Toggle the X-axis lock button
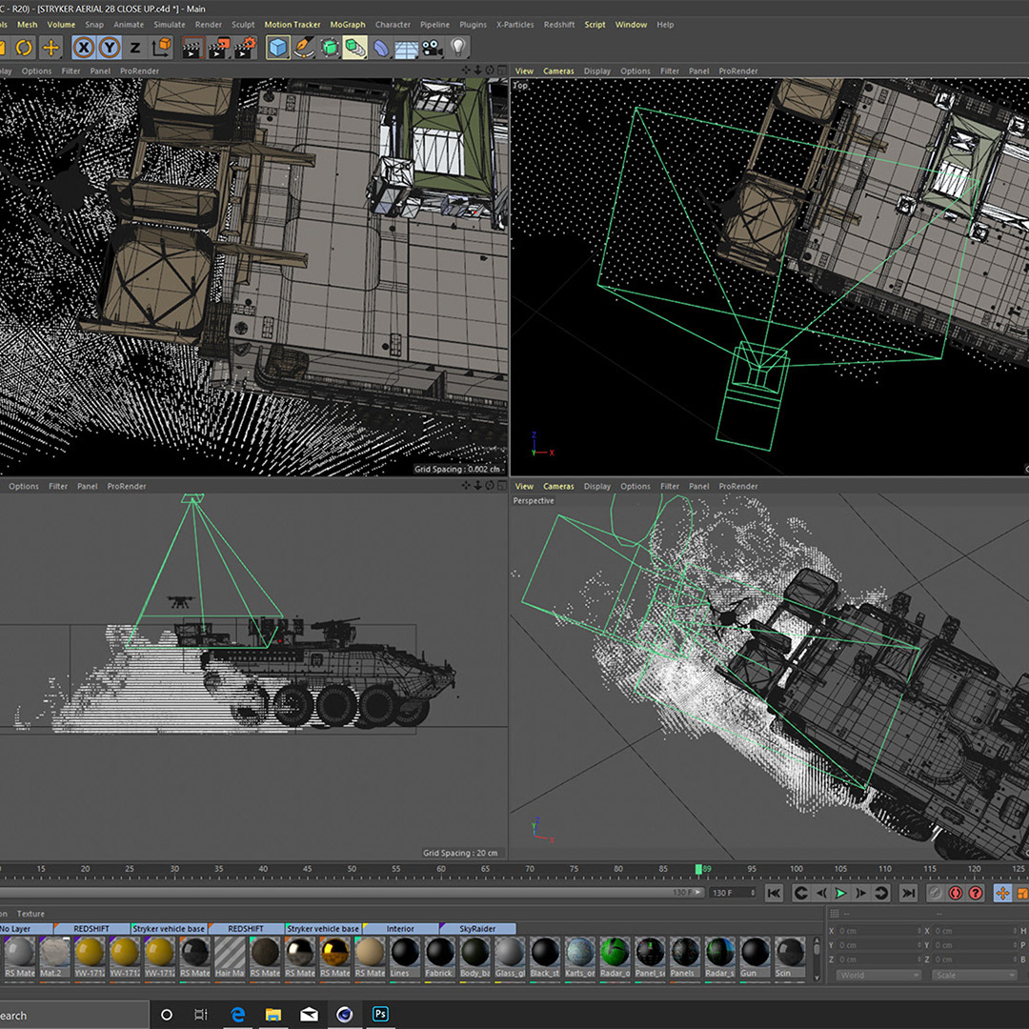1029x1029 pixels. coord(83,48)
